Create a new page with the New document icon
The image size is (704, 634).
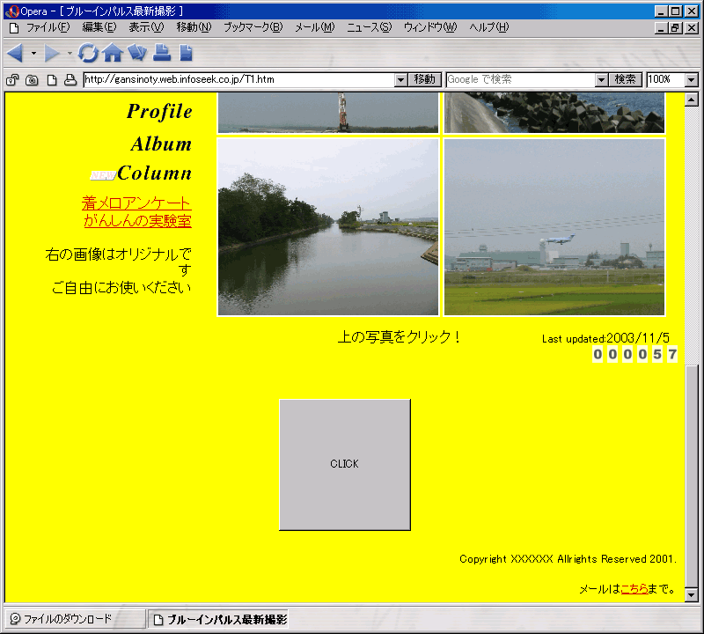pyautogui.click(x=186, y=53)
